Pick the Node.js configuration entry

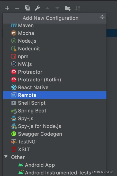pyautogui.click(x=55, y=41)
